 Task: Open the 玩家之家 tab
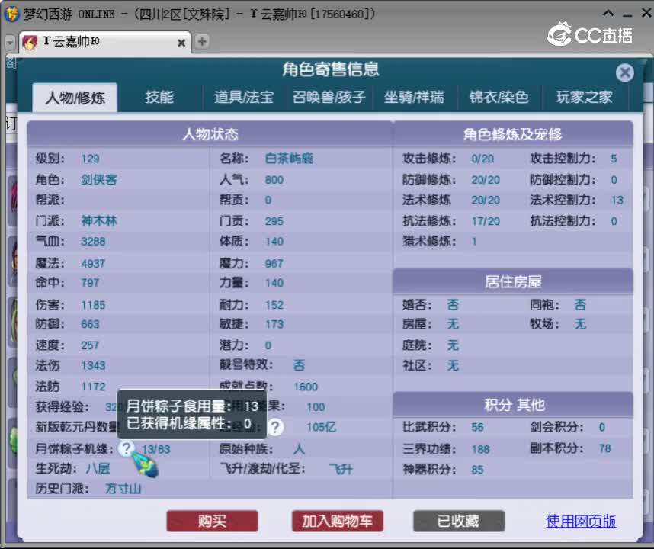[585, 97]
